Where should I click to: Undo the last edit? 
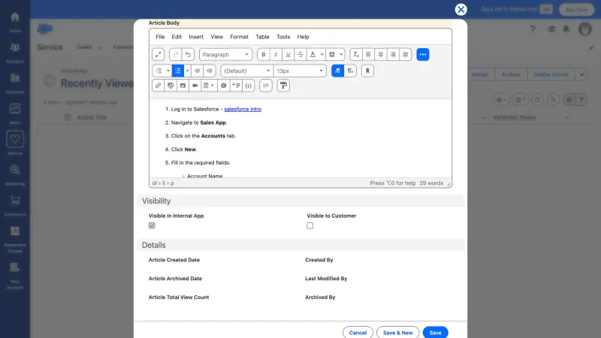(188, 54)
